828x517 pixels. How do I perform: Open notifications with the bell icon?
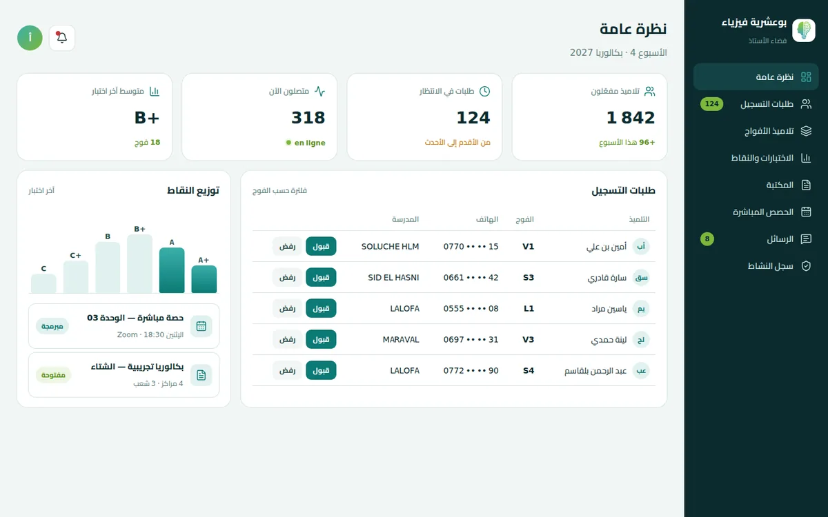(62, 37)
